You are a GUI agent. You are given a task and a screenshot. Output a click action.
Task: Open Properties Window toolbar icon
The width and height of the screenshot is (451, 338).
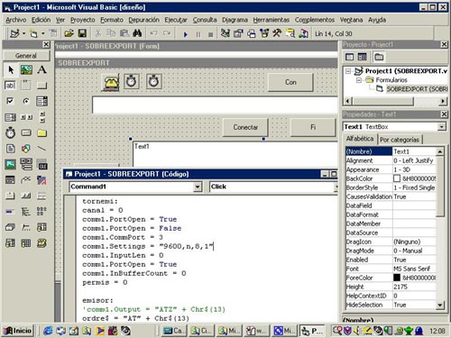point(238,33)
